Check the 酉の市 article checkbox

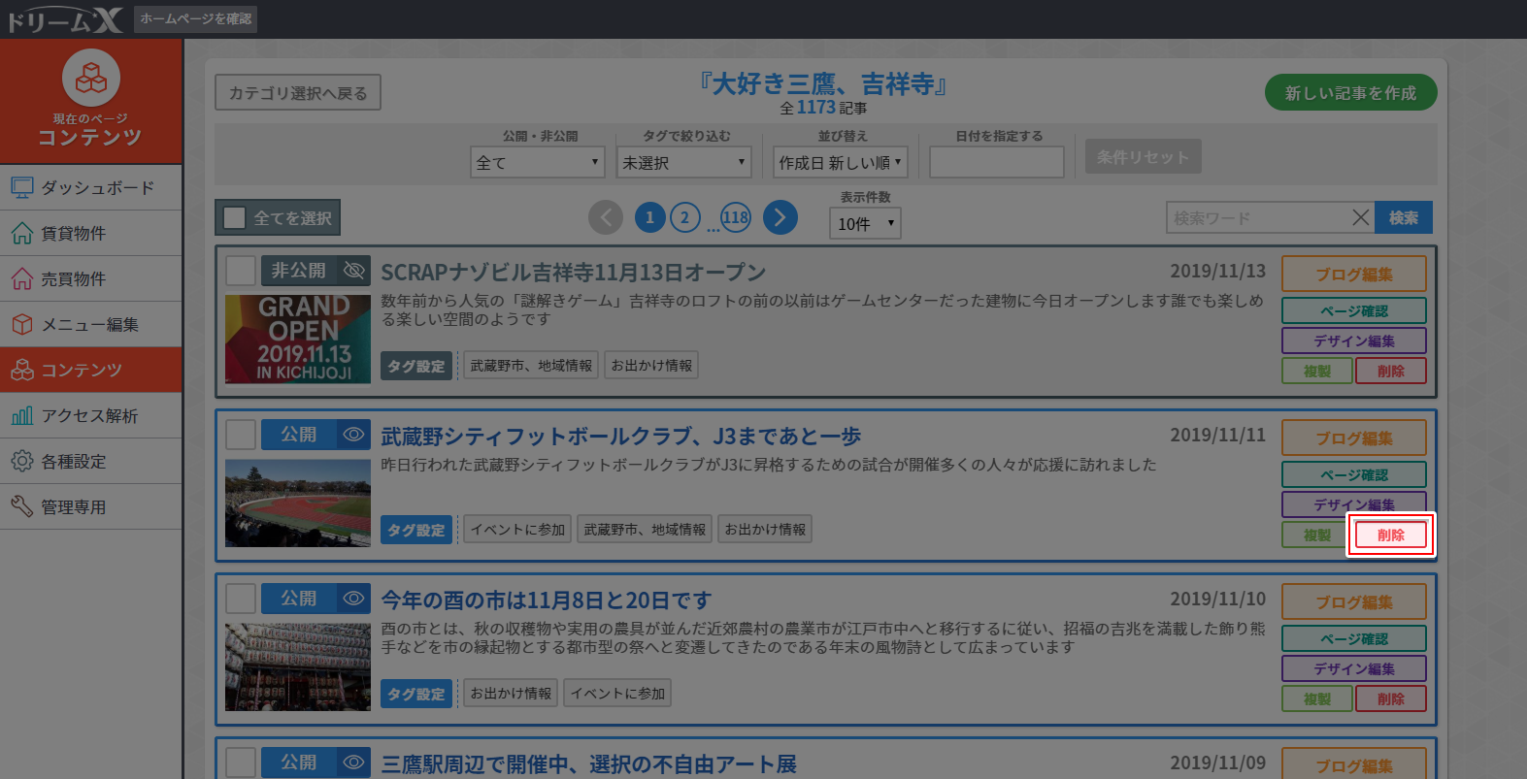pos(240,598)
